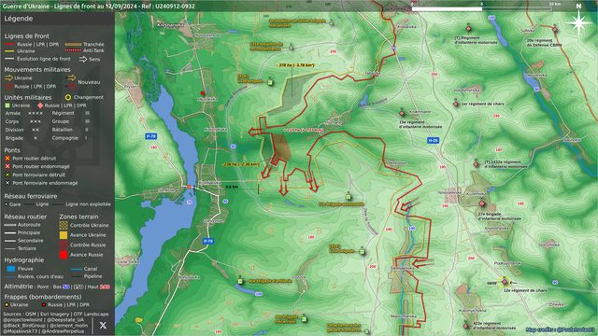
Task: Click the 'Pont routier détruit' orange cross icon
Action: point(7,158)
